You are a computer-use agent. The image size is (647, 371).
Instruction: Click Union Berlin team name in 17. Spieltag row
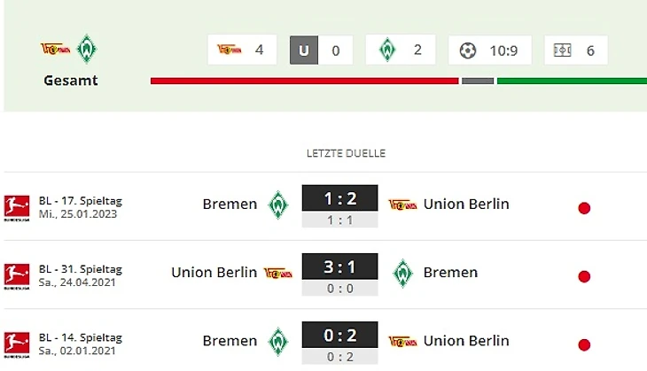(x=466, y=205)
